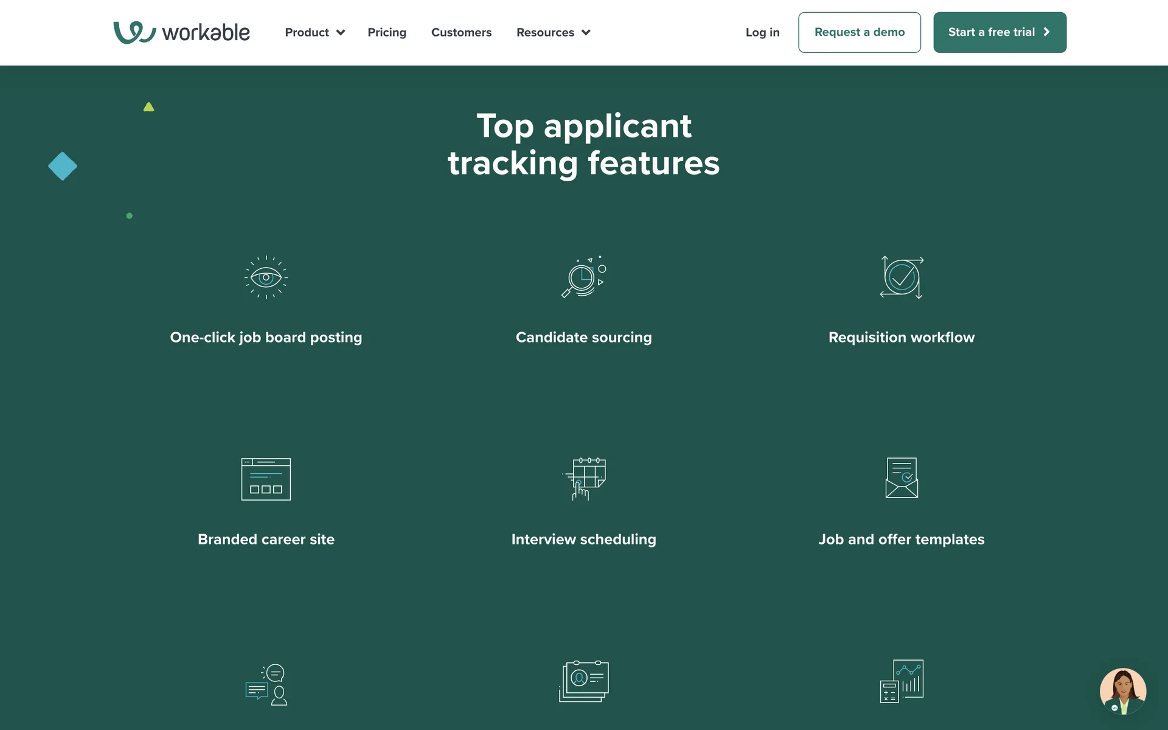Click the Start a free trial button

[999, 32]
